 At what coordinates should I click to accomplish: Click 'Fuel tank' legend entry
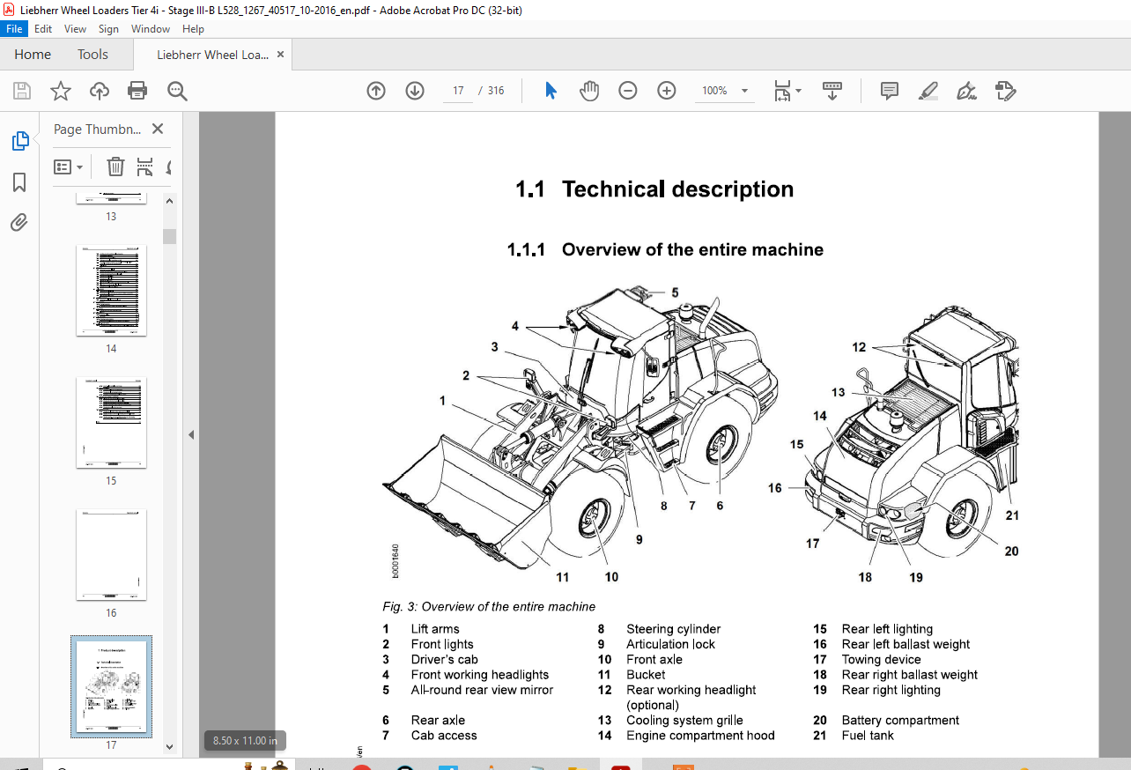868,736
